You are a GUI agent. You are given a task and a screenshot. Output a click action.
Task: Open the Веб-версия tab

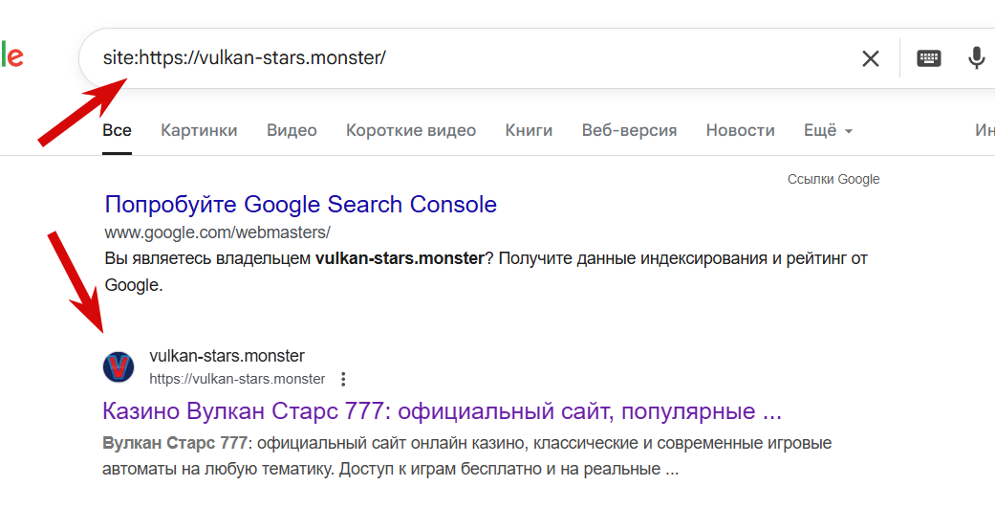(629, 131)
